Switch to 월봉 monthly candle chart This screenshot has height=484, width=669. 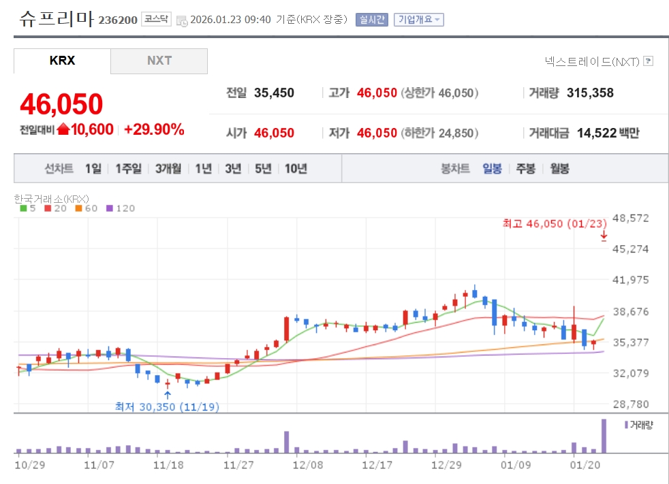559,169
